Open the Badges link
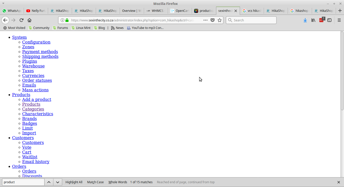 [29, 123]
